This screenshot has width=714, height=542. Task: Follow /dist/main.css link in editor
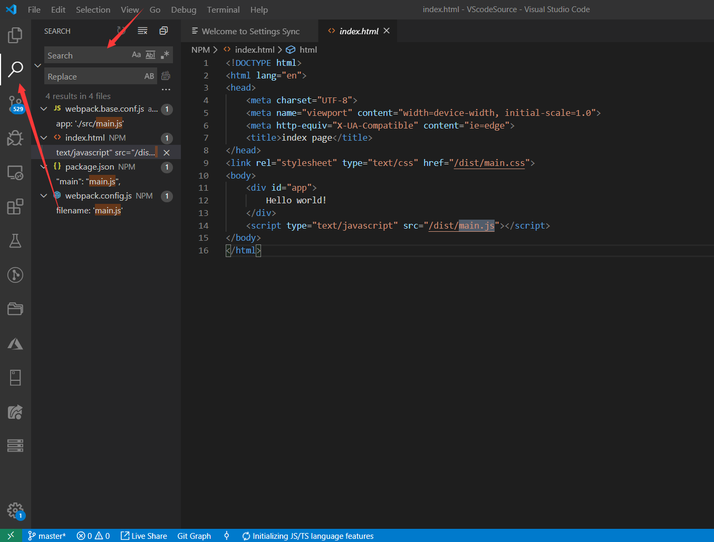(490, 163)
